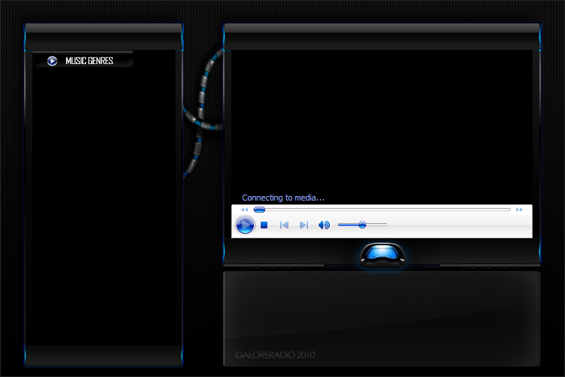Click the arrow icon beside Music Genres
This screenshot has width=565, height=377.
[x=52, y=61]
